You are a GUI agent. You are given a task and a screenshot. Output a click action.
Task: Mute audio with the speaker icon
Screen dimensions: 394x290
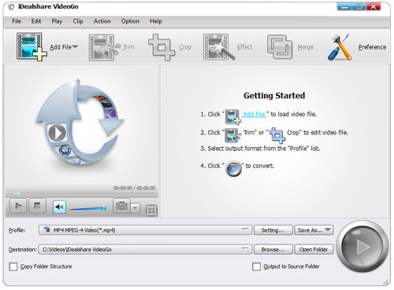pos(59,207)
